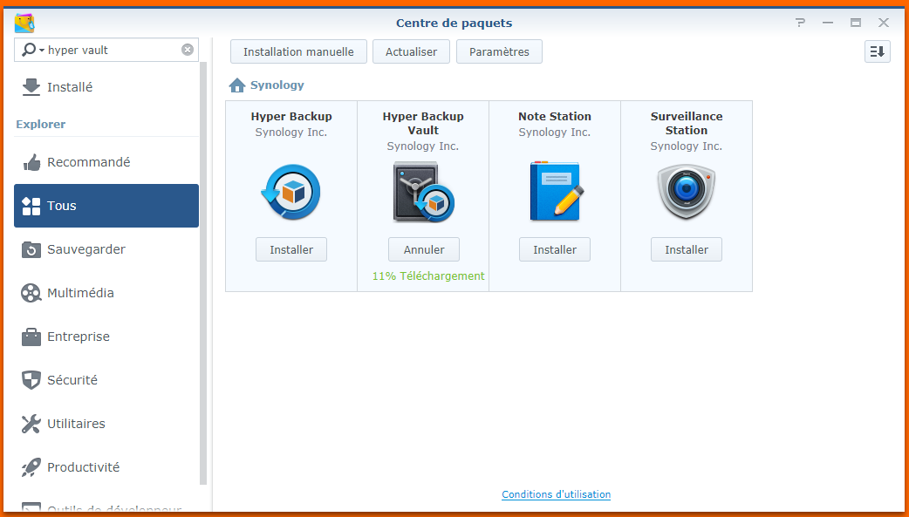This screenshot has width=909, height=517.
Task: Click the sort order icon button
Action: [877, 51]
